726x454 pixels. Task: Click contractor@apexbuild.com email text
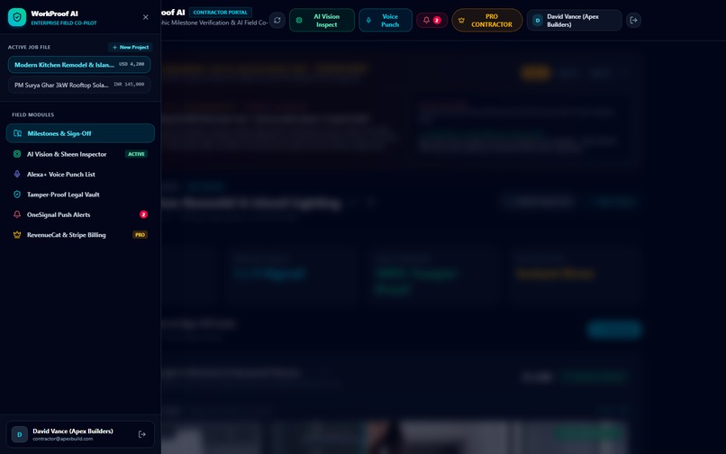(x=62, y=439)
